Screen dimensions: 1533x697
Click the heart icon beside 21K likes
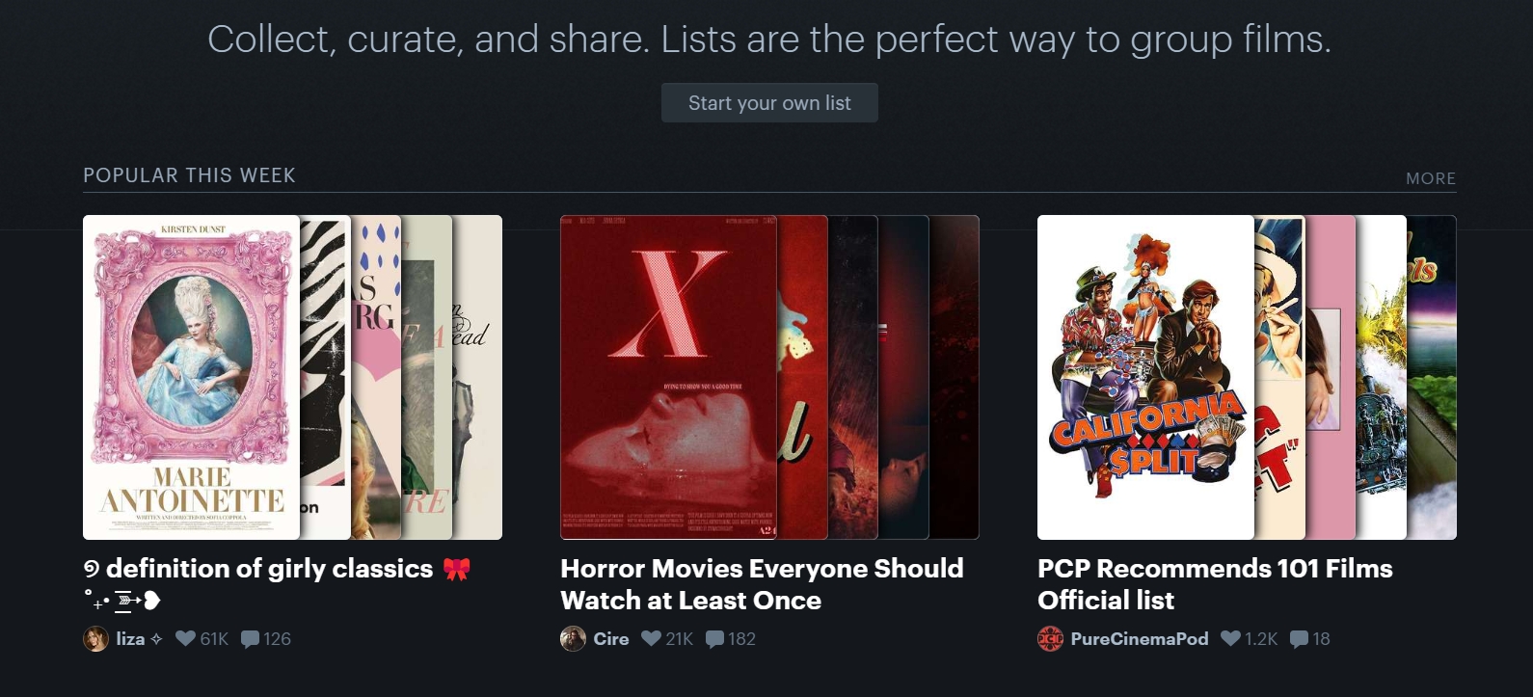tap(652, 638)
